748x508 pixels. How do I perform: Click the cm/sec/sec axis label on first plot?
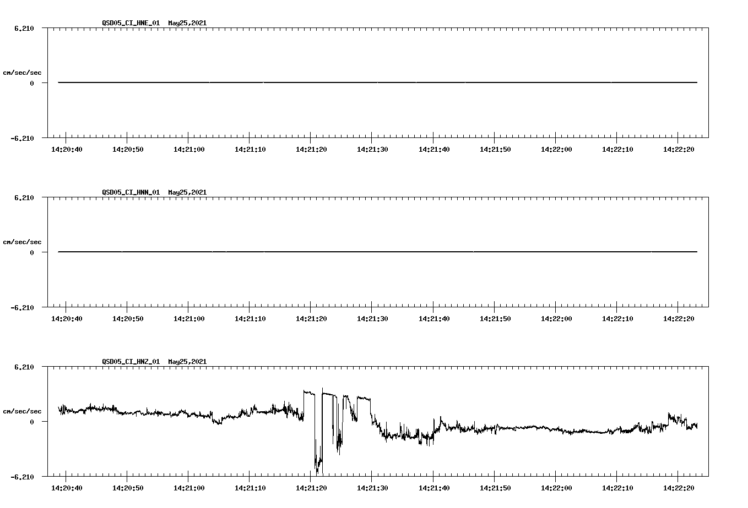[23, 71]
